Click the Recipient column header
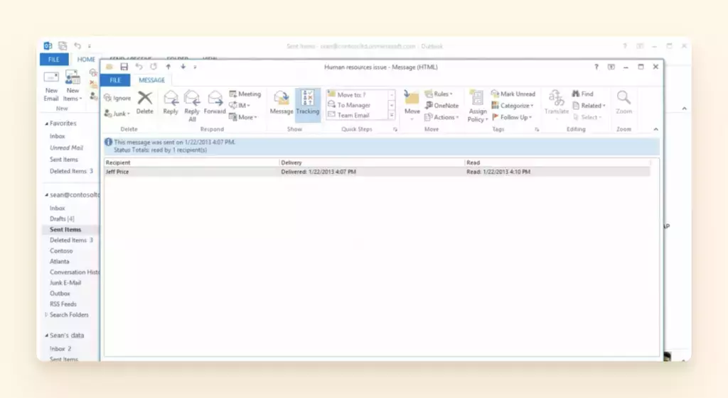The height and width of the screenshot is (398, 728). point(191,162)
